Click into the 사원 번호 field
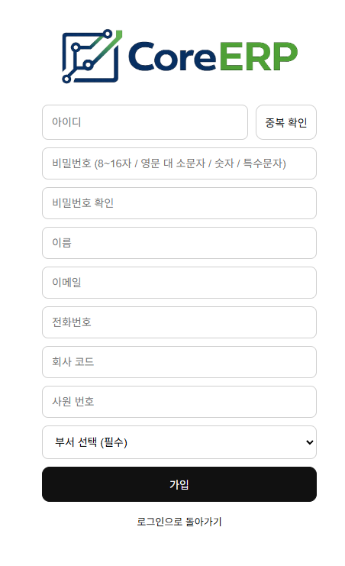Screen dimensions: 345x566 [x=179, y=402]
